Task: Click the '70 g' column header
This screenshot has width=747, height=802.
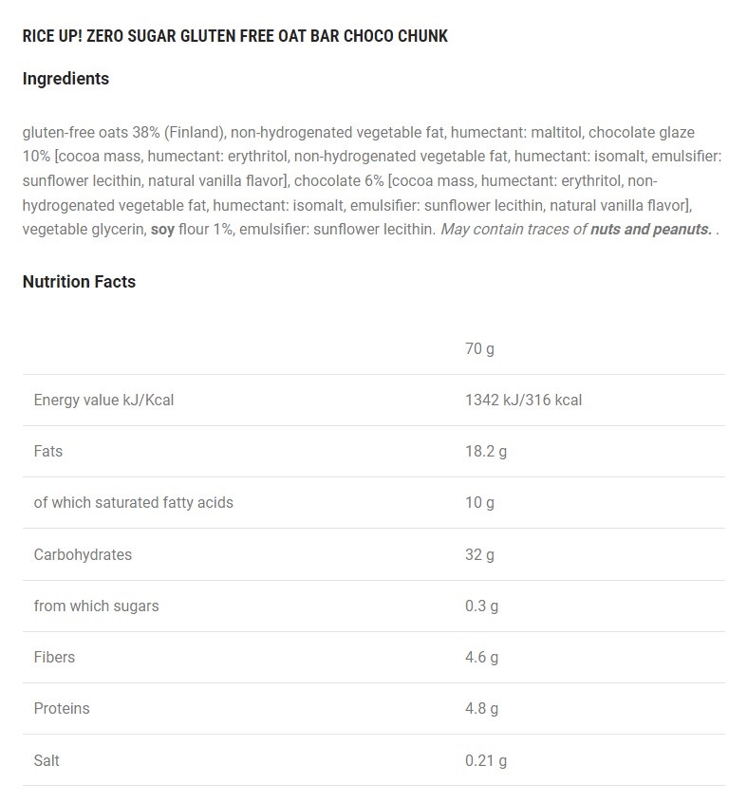Action: point(479,348)
